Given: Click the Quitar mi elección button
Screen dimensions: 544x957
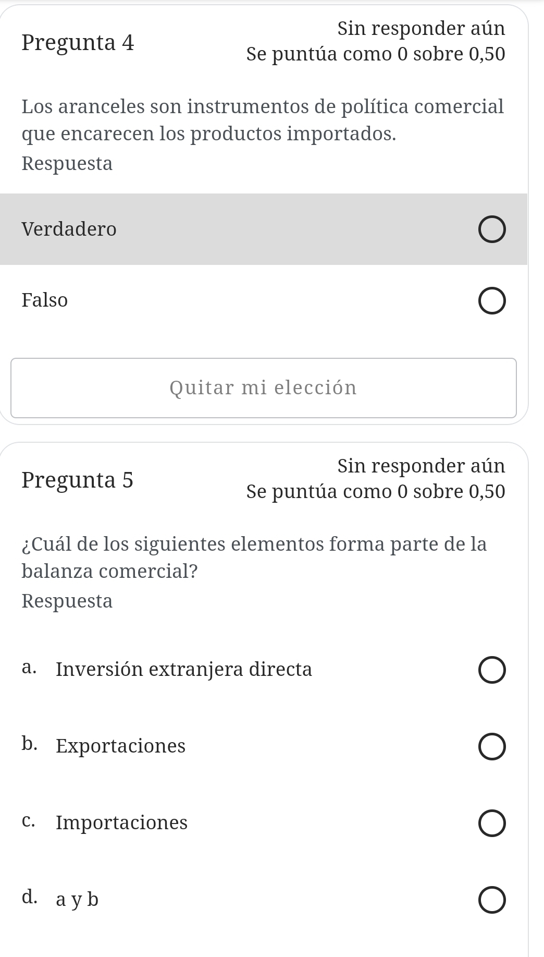Looking at the screenshot, I should click(263, 387).
